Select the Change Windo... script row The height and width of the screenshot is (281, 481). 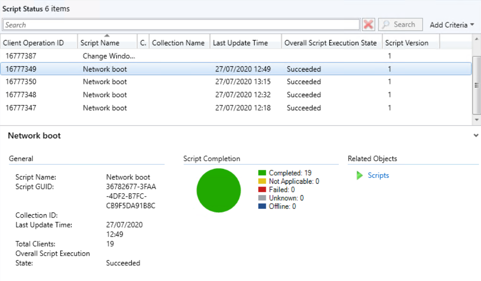109,56
